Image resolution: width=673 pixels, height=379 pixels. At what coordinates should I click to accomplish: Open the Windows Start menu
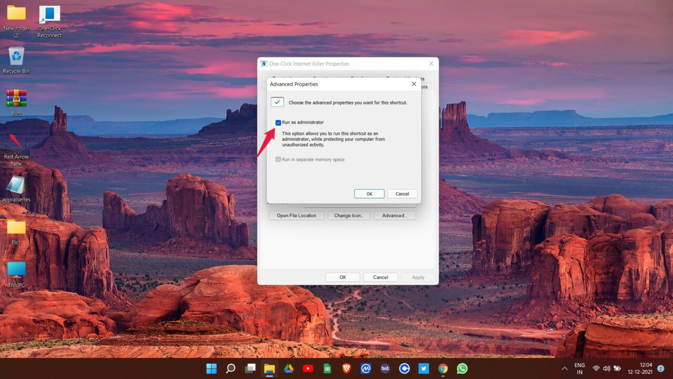(x=211, y=368)
